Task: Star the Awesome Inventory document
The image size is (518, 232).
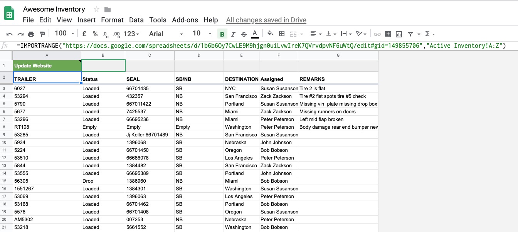Action: [96, 9]
